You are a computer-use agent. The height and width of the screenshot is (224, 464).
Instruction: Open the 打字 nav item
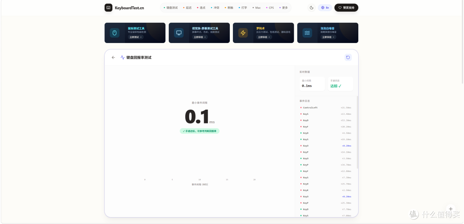click(x=243, y=8)
